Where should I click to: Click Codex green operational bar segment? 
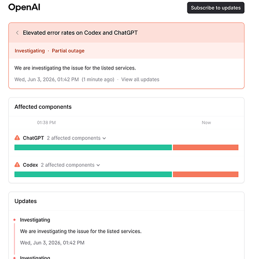coord(93,175)
